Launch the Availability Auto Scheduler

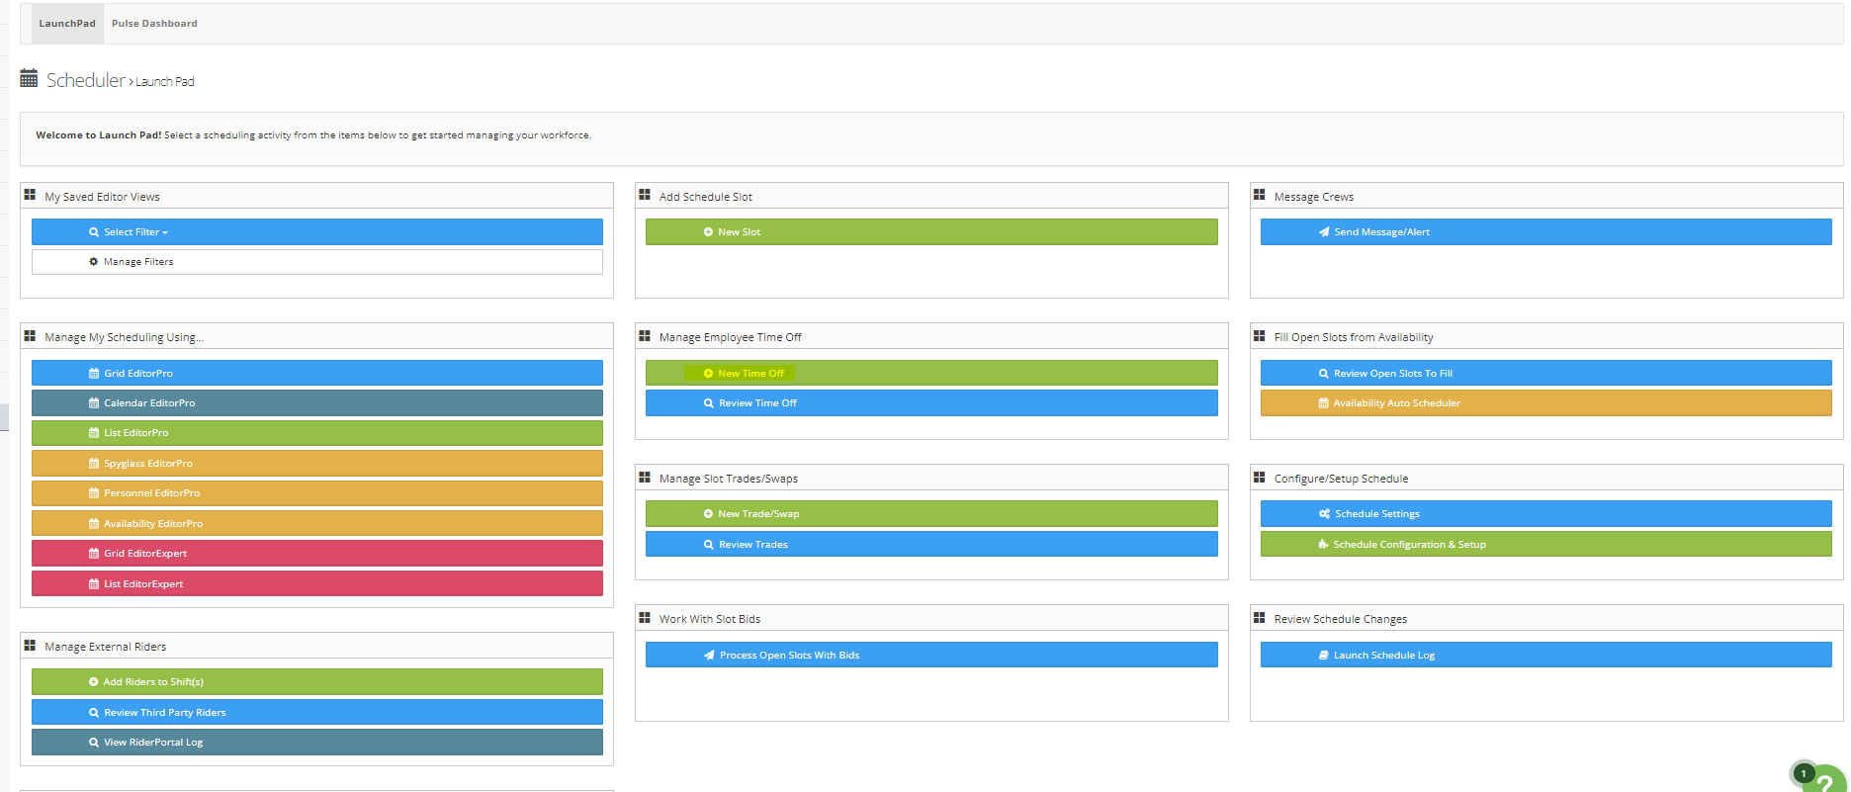(1544, 403)
